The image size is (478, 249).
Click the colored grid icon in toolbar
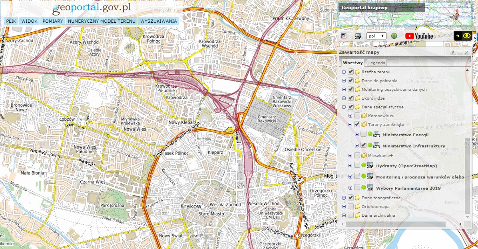(344, 36)
